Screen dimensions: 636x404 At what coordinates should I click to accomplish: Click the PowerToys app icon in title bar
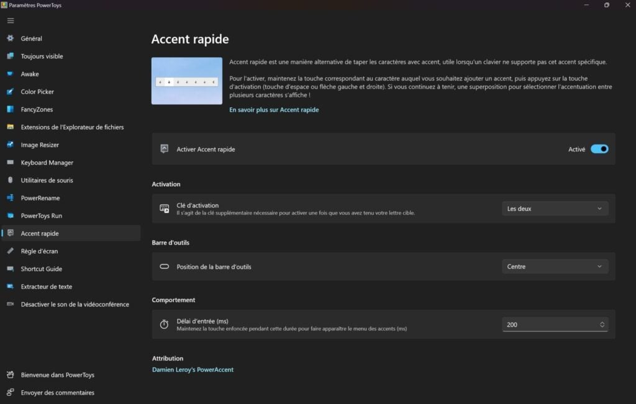pyautogui.click(x=4, y=5)
